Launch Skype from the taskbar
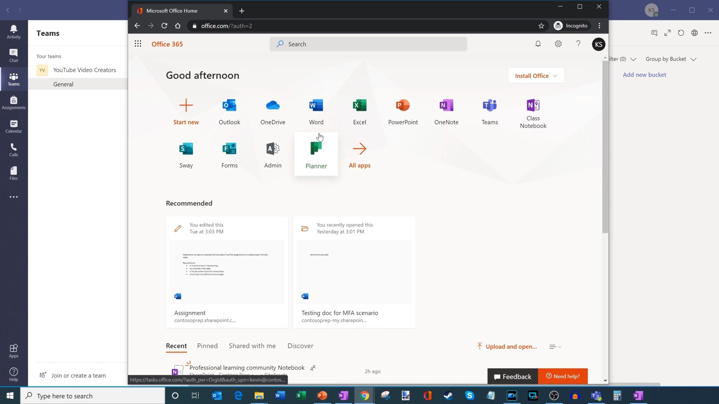Screen dimensions: 719x404 [469, 396]
